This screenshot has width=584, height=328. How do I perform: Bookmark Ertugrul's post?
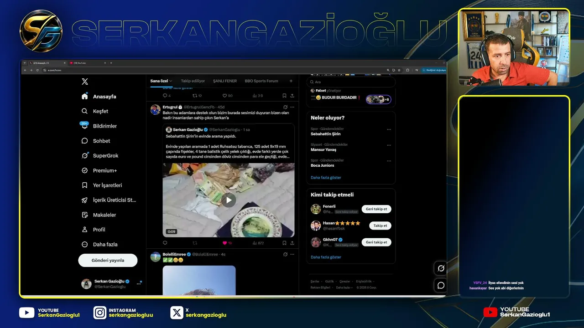pos(284,243)
